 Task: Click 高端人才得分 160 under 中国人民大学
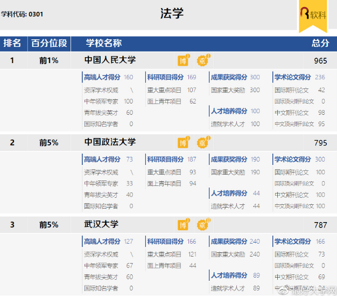point(108,77)
